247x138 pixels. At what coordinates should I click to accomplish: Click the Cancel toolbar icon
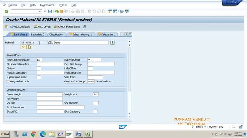(66, 11)
